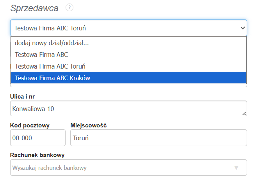This screenshot has width=258, height=180.
Task: Click the chevron arrow of seller dropdown
Action: pos(242,28)
